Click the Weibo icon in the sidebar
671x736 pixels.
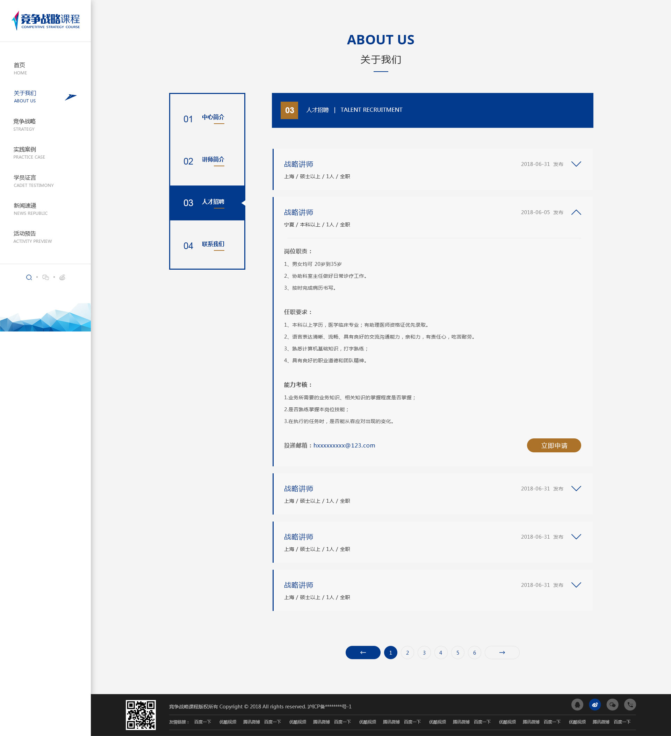63,277
